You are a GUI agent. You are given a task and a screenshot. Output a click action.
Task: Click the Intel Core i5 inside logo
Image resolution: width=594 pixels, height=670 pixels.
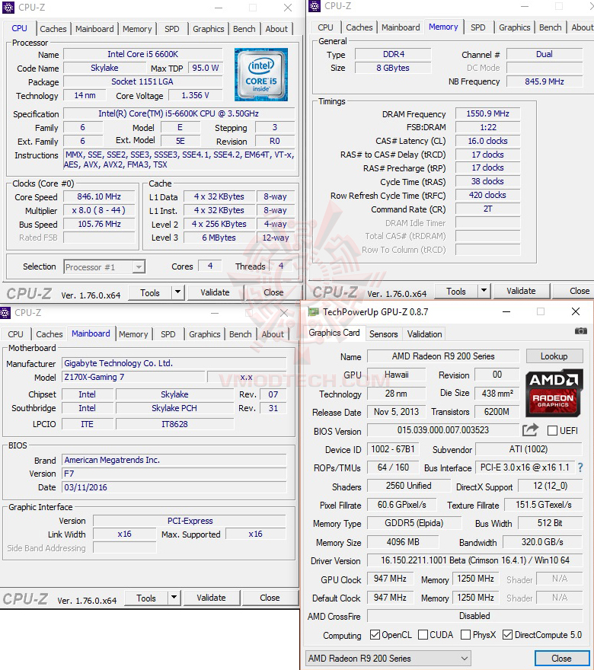(x=261, y=75)
